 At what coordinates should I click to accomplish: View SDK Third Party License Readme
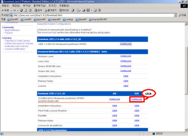click(137, 111)
